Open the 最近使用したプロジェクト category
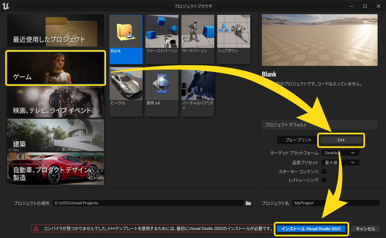Viewport: 386px width, 238px height. point(56,30)
